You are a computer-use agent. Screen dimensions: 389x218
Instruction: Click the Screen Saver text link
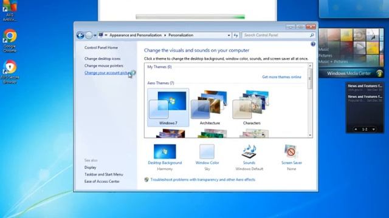click(292, 163)
